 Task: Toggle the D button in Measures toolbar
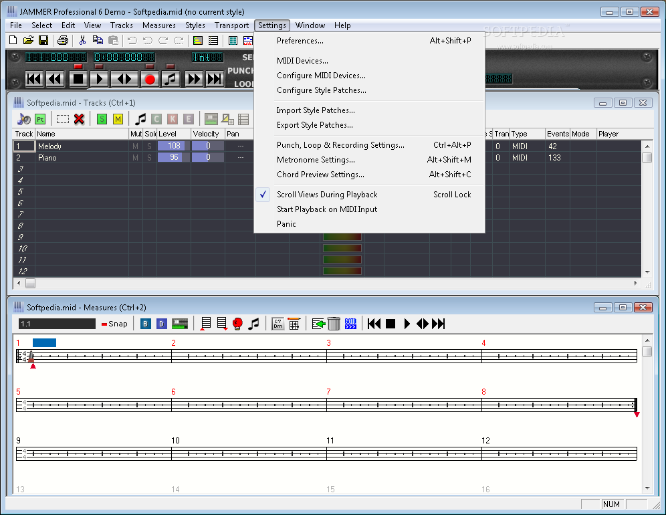coord(161,324)
